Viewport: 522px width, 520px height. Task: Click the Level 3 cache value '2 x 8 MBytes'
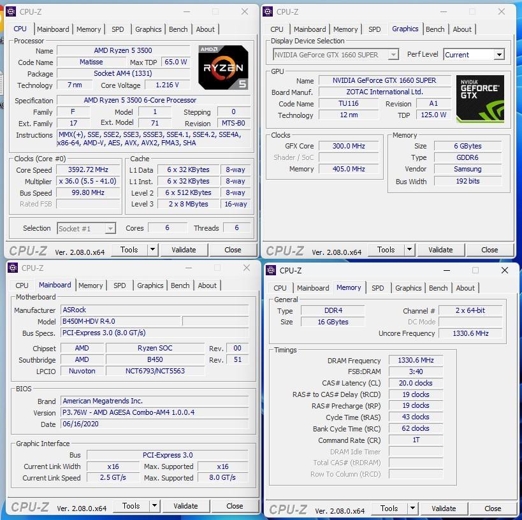point(189,204)
